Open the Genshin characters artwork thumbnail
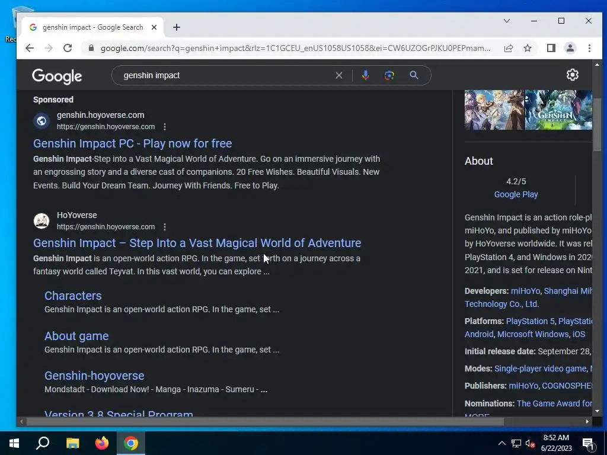 (494, 110)
